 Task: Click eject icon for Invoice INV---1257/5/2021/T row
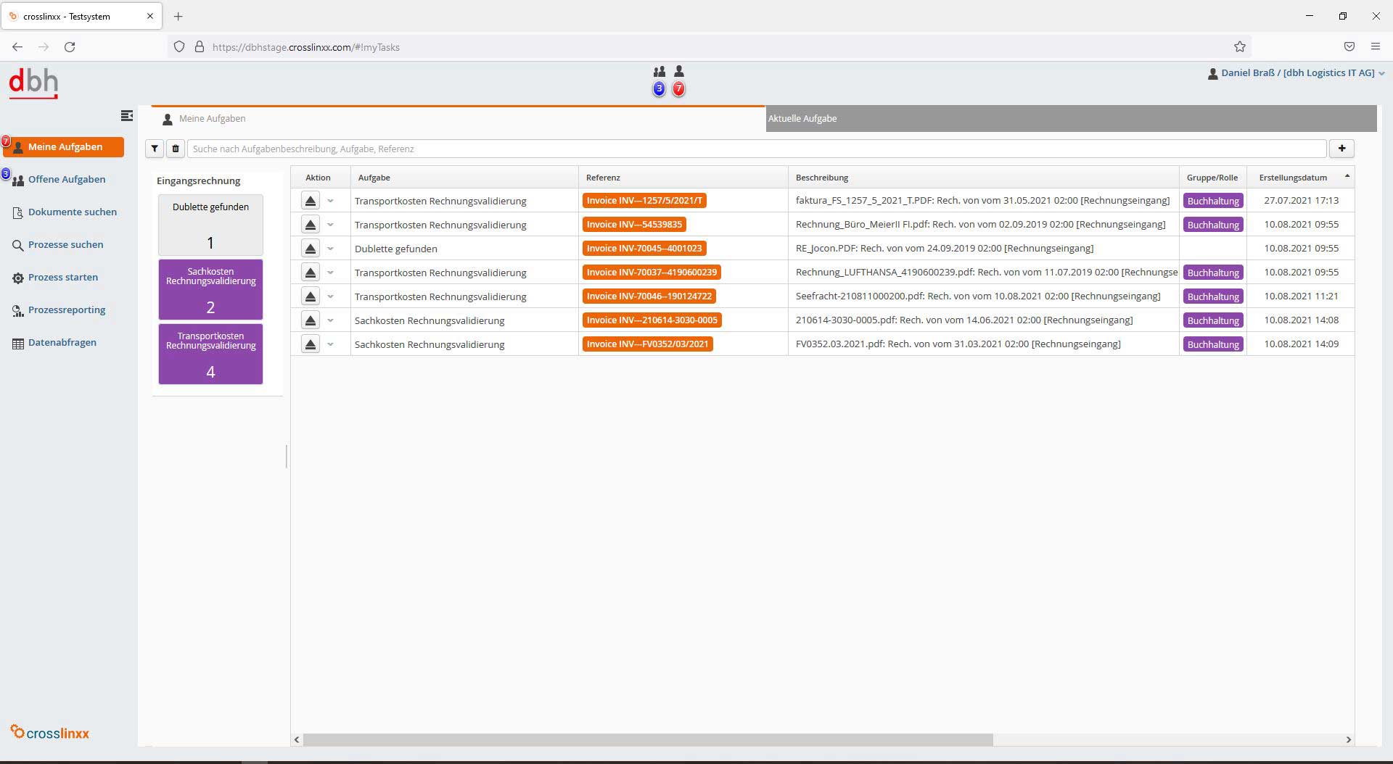310,201
